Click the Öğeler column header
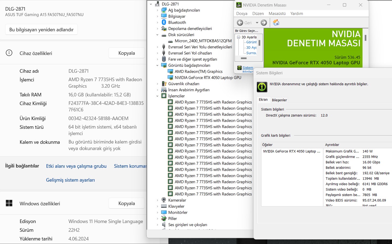This screenshot has width=392, height=244. [x=292, y=145]
